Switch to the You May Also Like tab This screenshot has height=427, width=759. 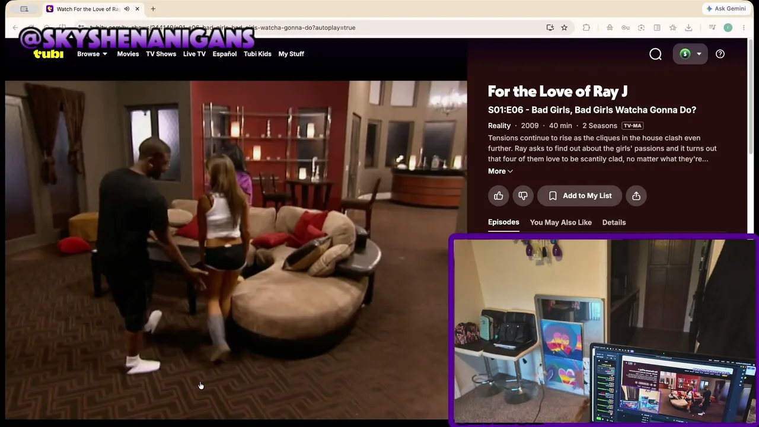[x=561, y=222]
